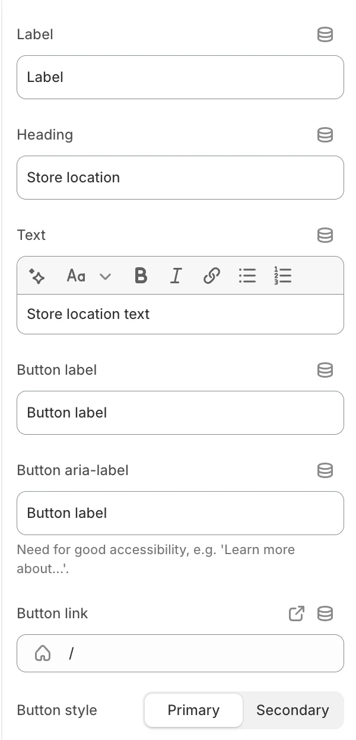
Task: Connect dynamic source for Button aria-label field
Action: [x=325, y=471]
